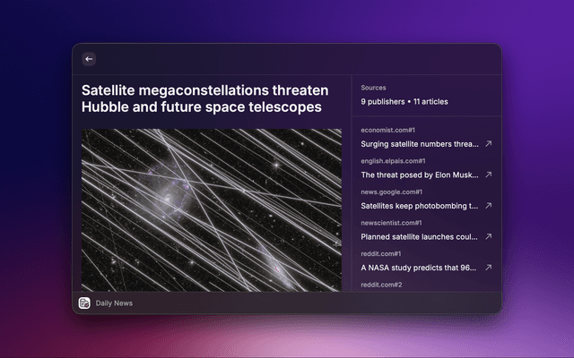Image resolution: width=574 pixels, height=358 pixels.
Task: Click the Daily News app icon
Action: point(84,303)
